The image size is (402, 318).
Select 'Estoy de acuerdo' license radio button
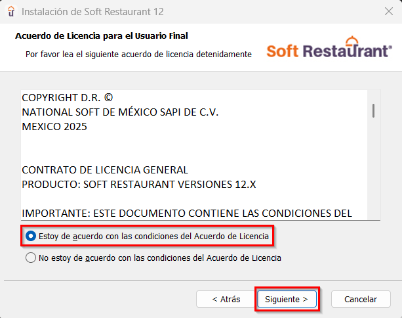[31, 236]
